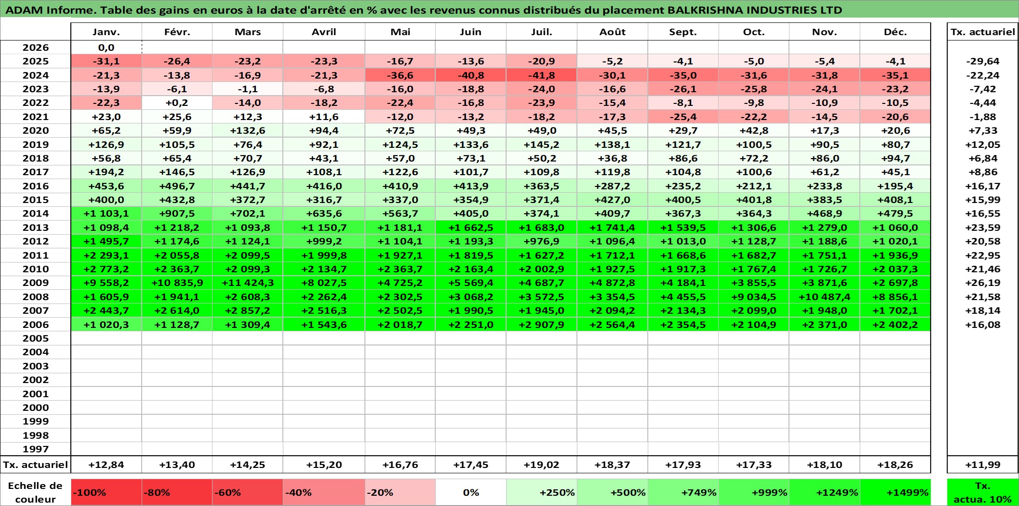Click the -20% pale pink scale swatch

click(400, 492)
